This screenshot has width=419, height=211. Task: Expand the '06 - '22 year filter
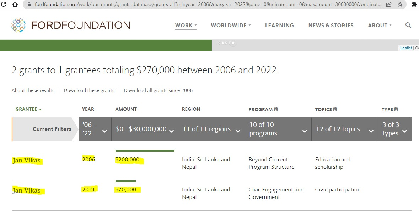[x=95, y=129]
